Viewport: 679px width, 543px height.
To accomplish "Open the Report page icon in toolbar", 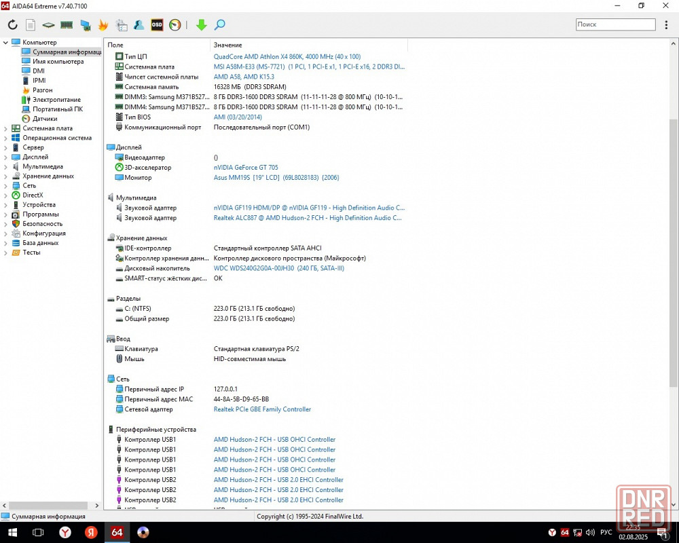I will (x=31, y=24).
